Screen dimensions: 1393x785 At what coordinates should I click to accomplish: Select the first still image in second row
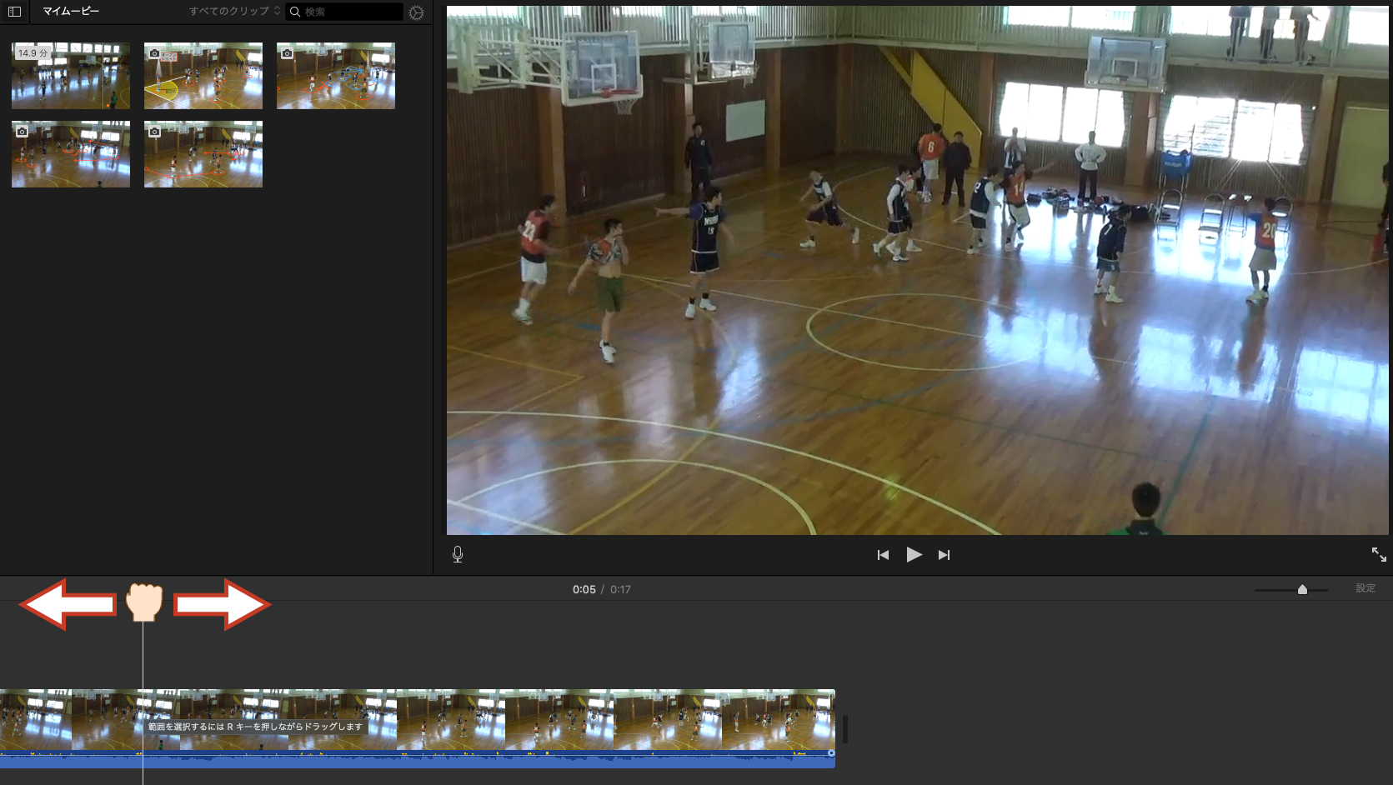click(71, 154)
